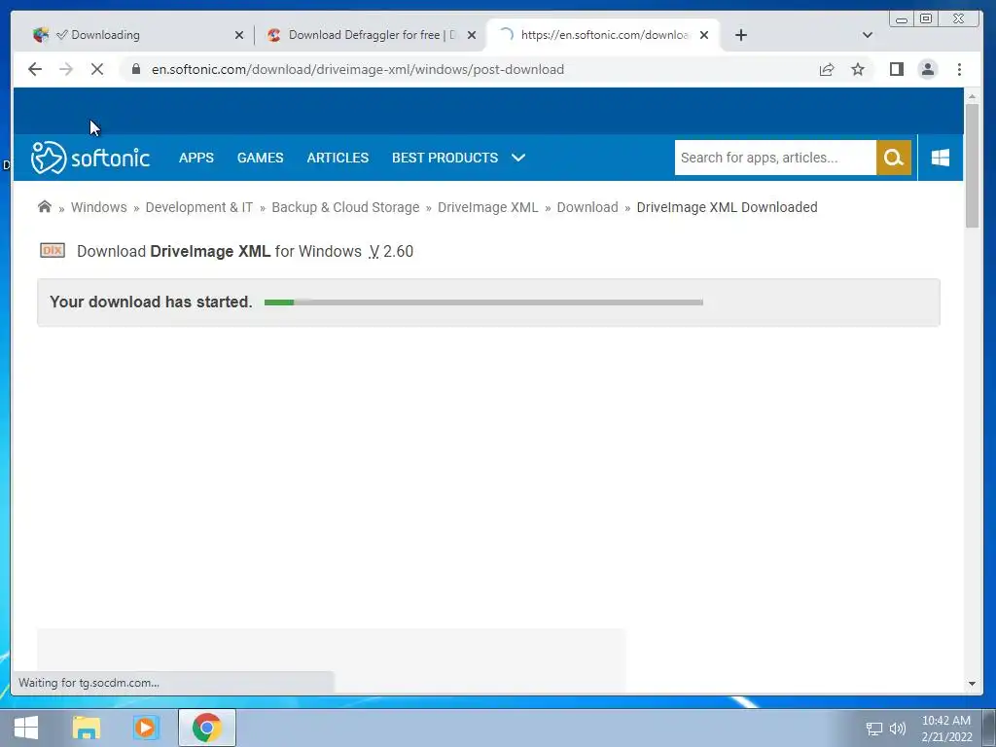
Task: Open a new tab with the plus button
Action: 740,35
